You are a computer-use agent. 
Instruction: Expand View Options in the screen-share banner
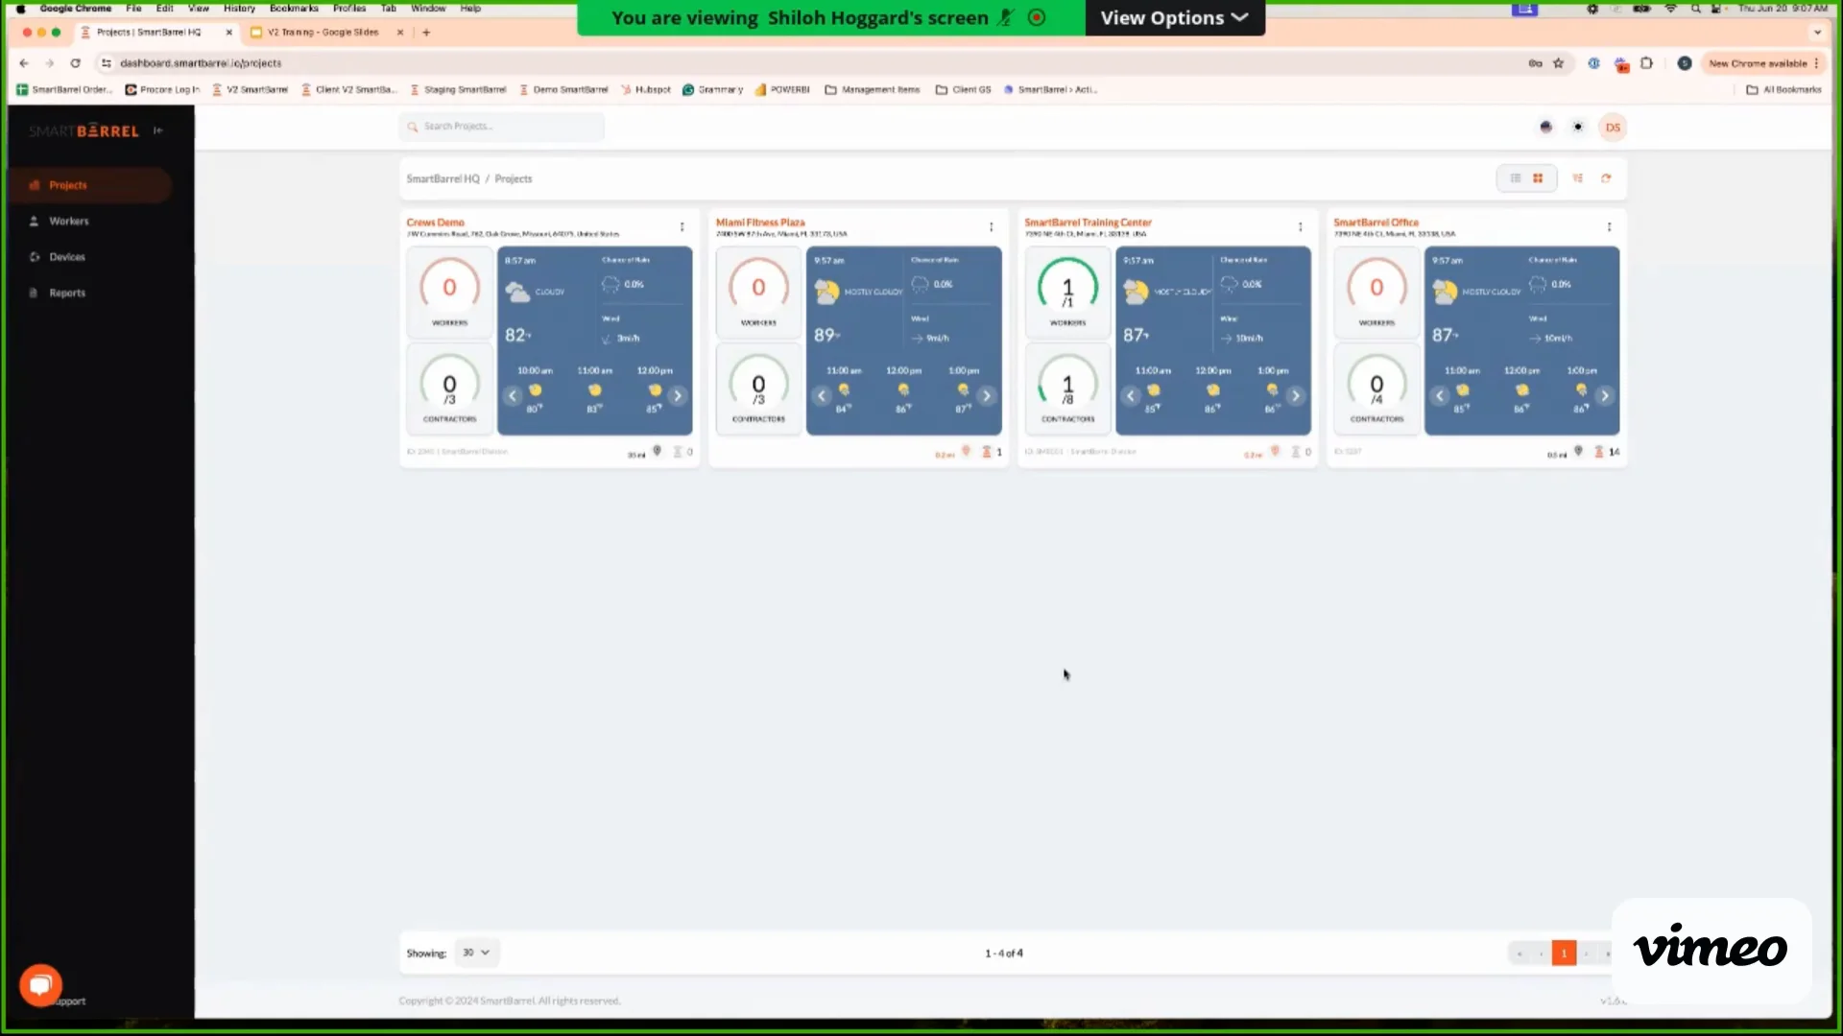[1173, 17]
